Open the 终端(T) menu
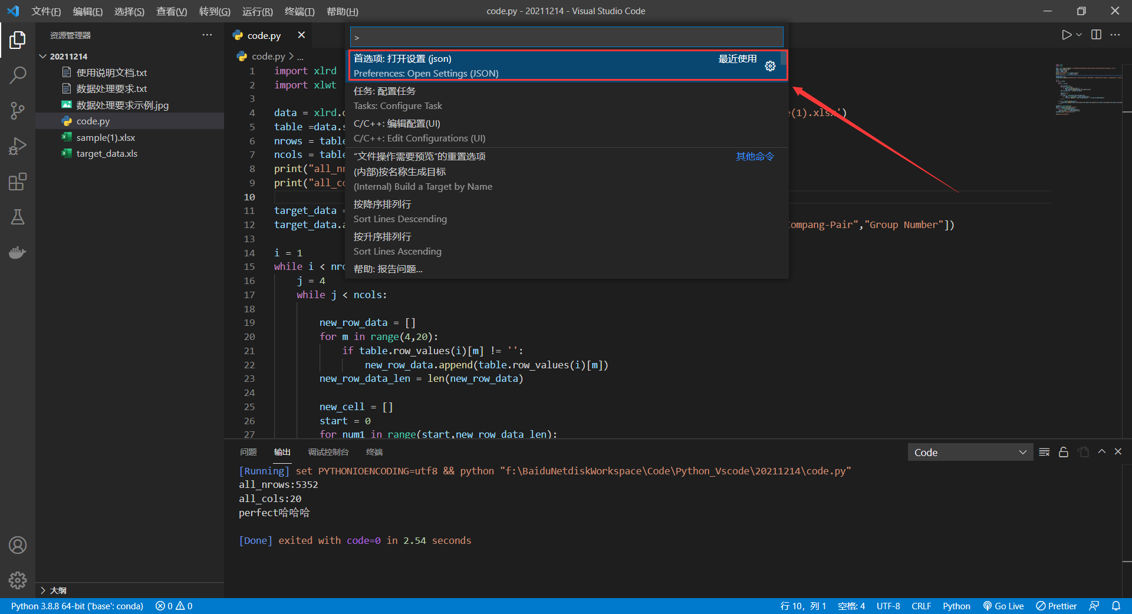This screenshot has height=614, width=1132. point(300,11)
